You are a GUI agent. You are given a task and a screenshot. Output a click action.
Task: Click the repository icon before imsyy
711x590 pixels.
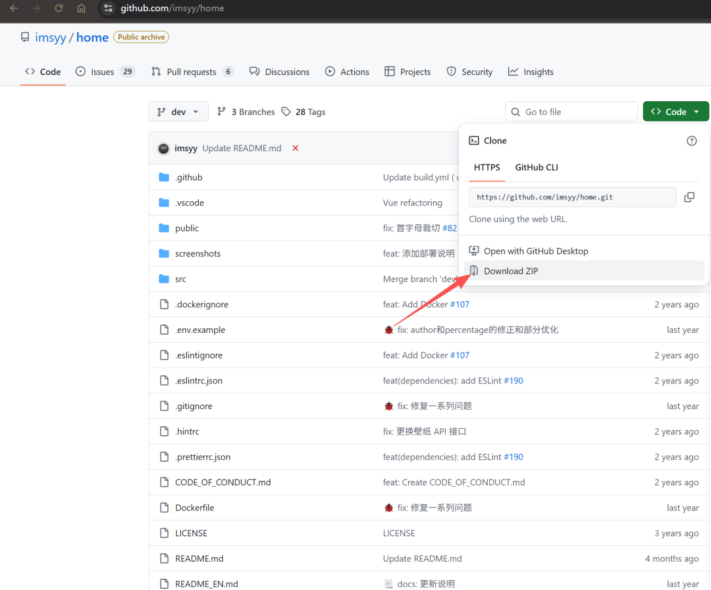tap(25, 37)
